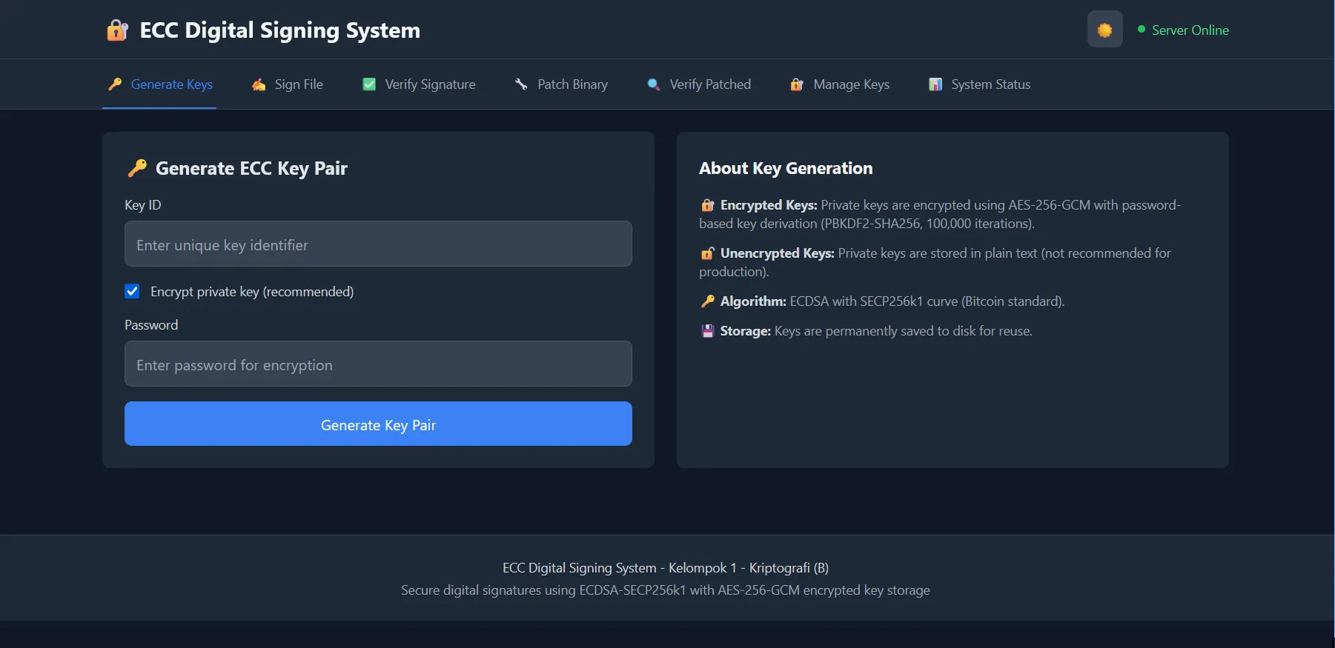This screenshot has width=1335, height=648.
Task: Uncheck Encrypt private key checkbox
Action: [132, 292]
